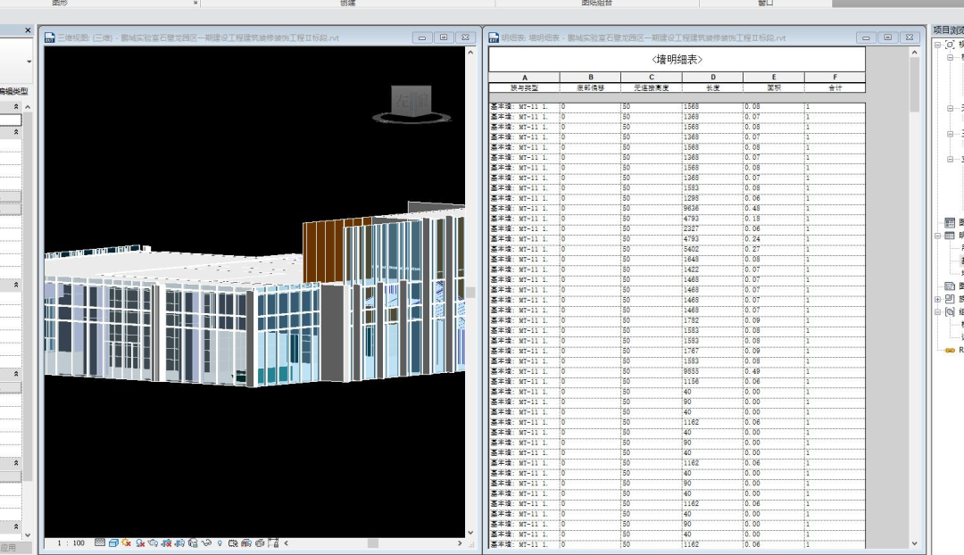Open the Visual Style cube icon
964x555 pixels.
point(113,543)
